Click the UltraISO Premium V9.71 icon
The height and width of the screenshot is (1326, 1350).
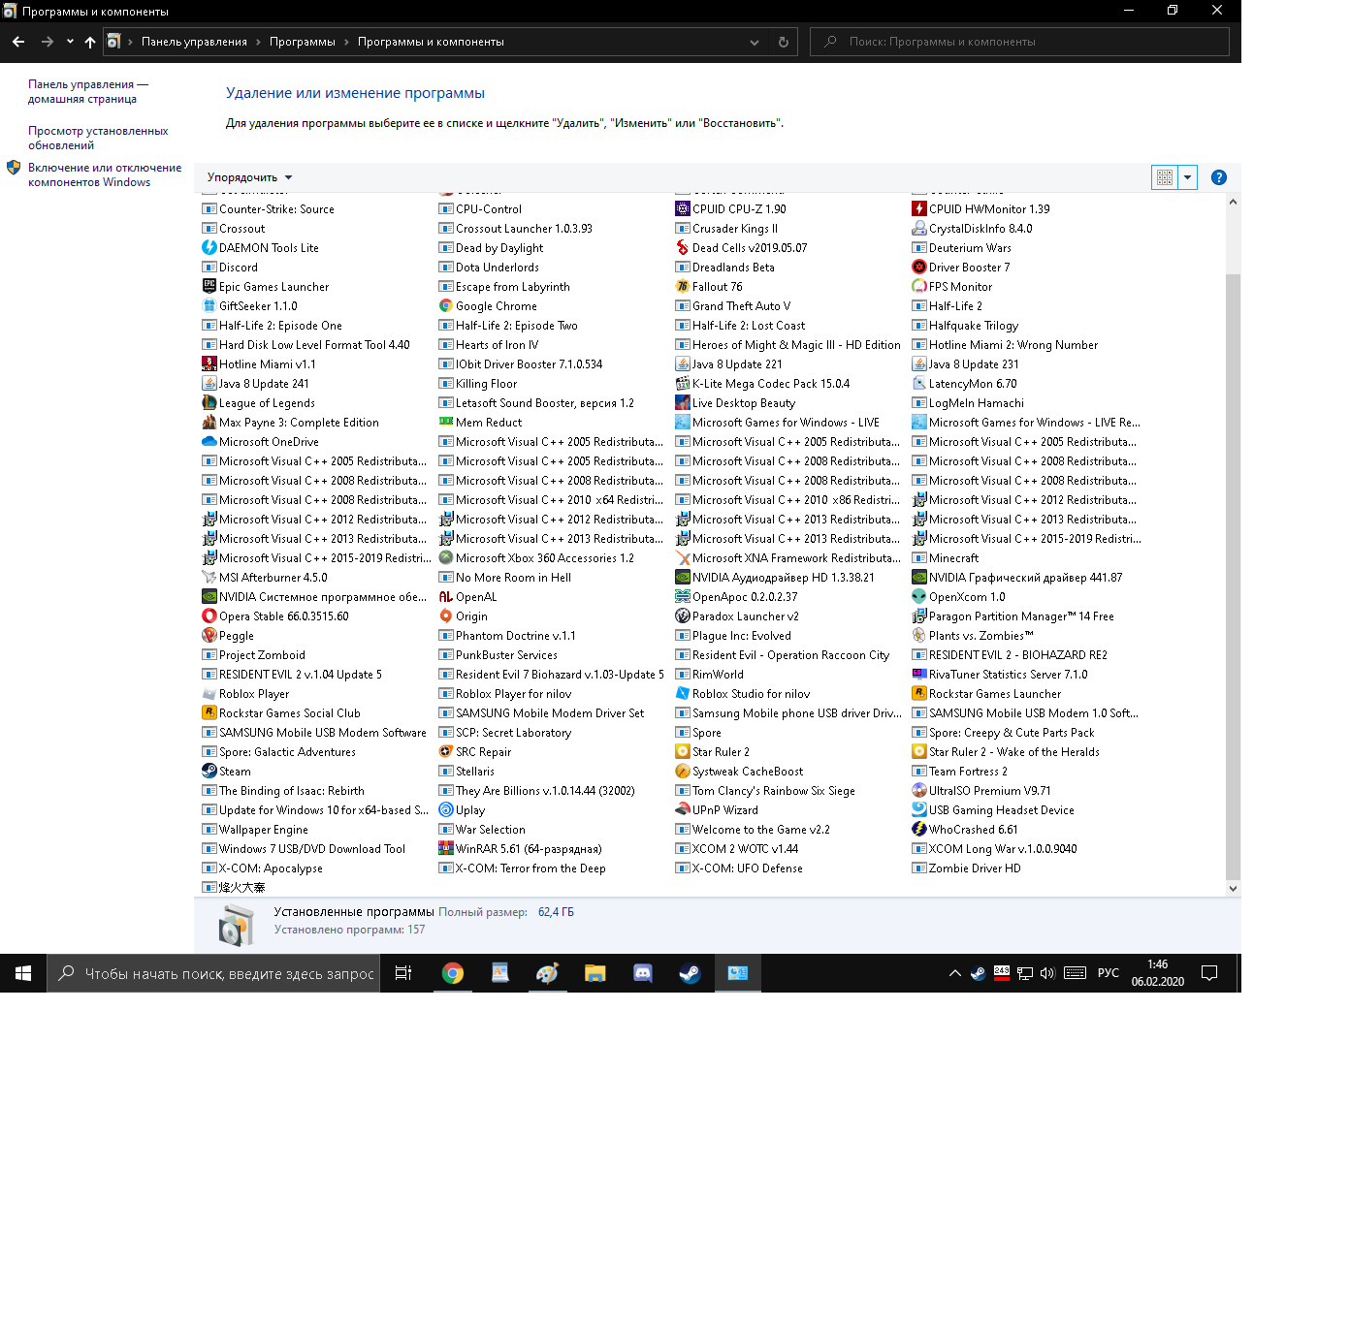tap(918, 791)
